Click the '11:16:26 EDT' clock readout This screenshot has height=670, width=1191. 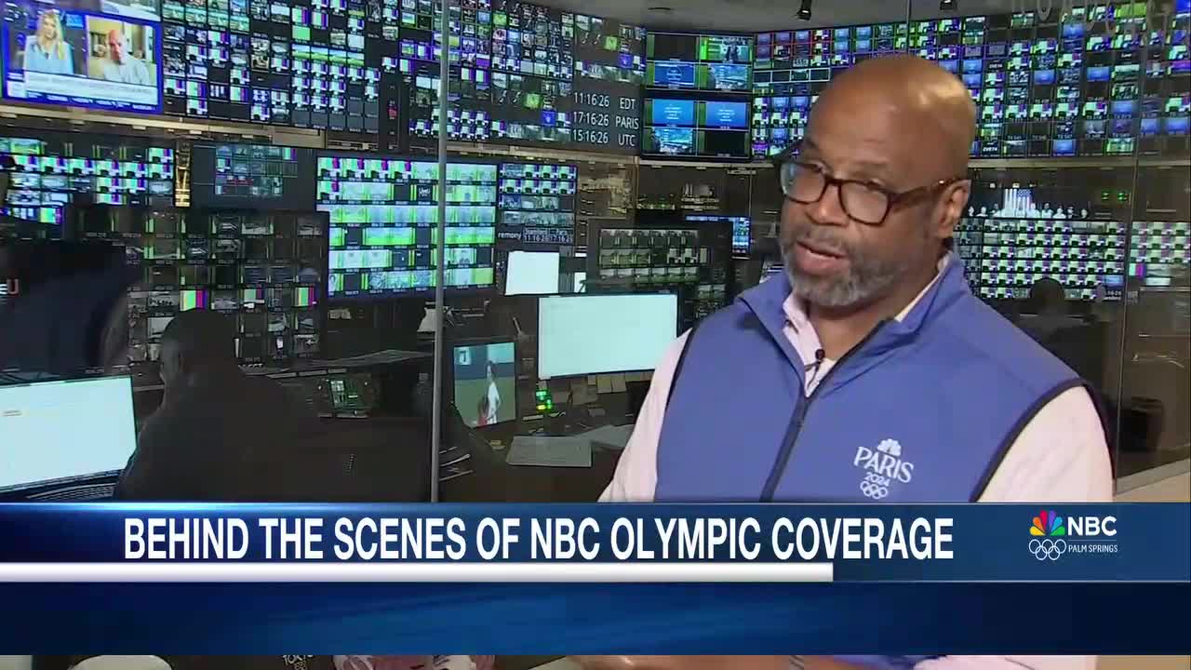(605, 101)
